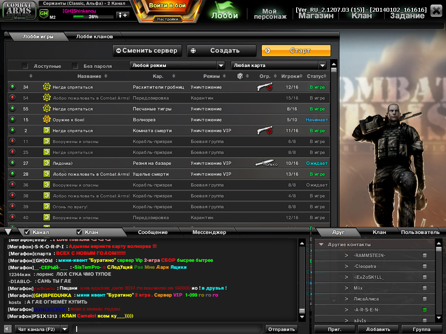Sort rooms by Название column
This screenshot has width=446, height=334.
coord(92,76)
